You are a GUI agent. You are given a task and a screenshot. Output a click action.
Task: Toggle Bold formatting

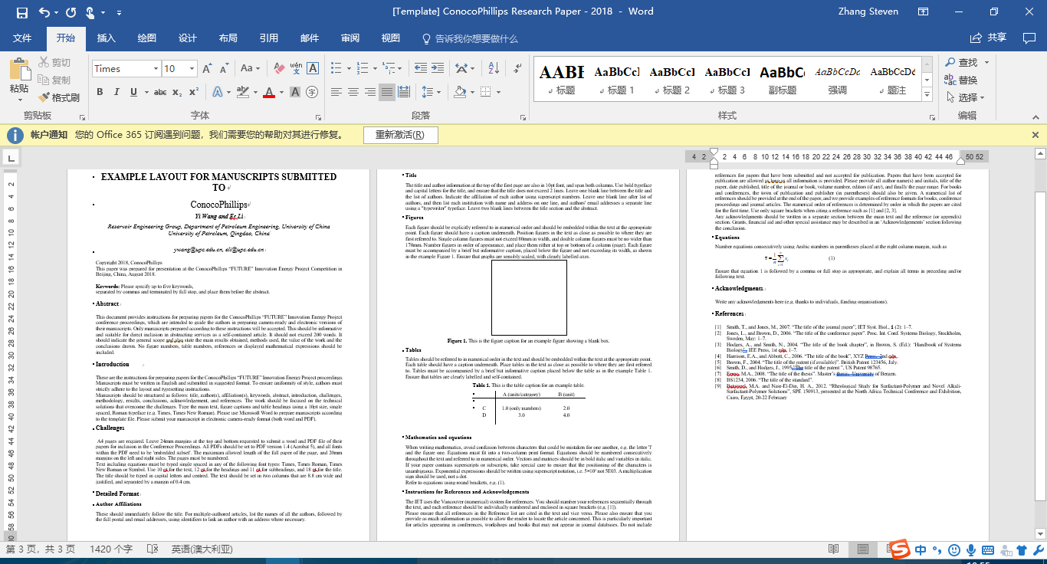tap(100, 92)
